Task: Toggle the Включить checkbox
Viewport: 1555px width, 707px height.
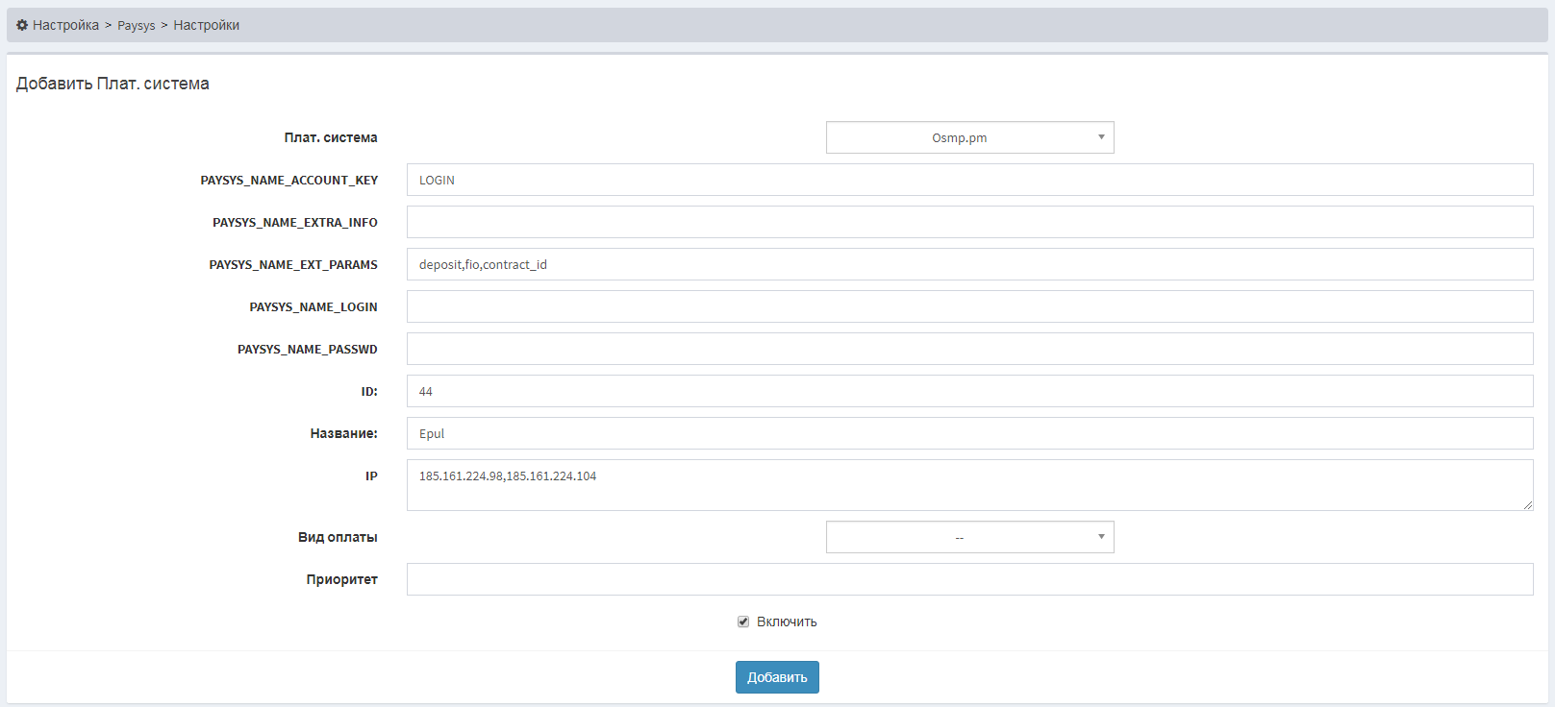Action: [x=743, y=622]
